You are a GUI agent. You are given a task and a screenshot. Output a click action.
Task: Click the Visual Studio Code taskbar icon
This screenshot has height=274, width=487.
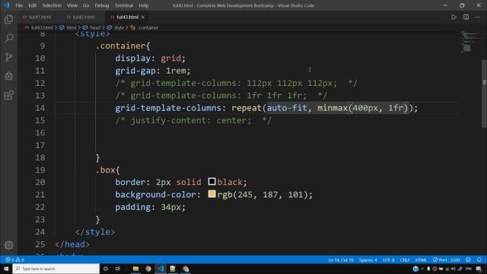point(161,269)
